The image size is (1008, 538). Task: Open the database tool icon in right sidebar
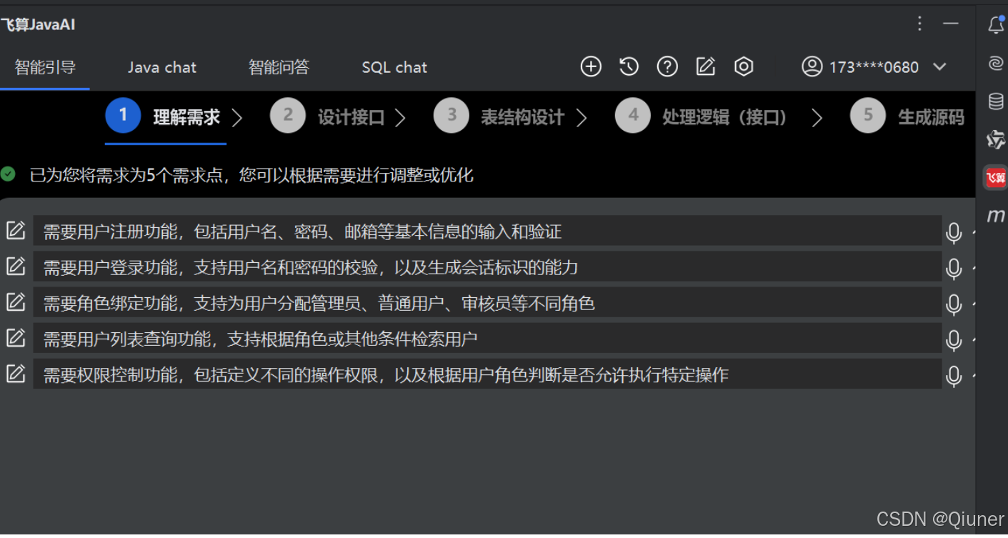pyautogui.click(x=996, y=101)
